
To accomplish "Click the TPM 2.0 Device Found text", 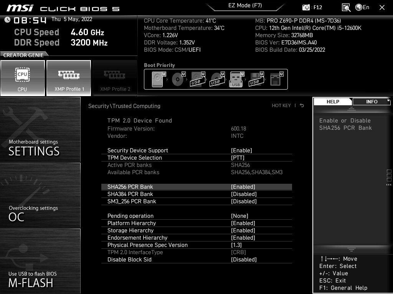I will coord(140,121).
